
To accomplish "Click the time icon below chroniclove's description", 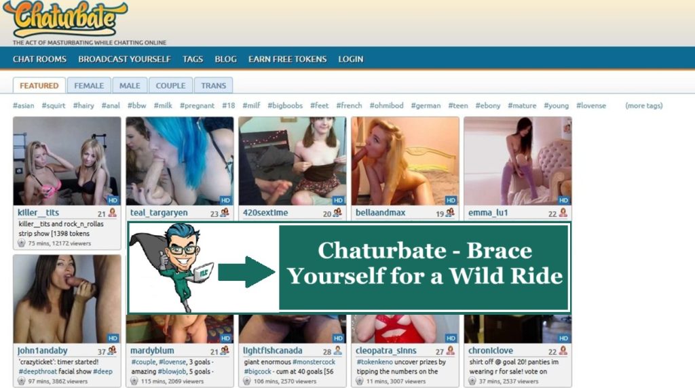I will tap(472, 381).
